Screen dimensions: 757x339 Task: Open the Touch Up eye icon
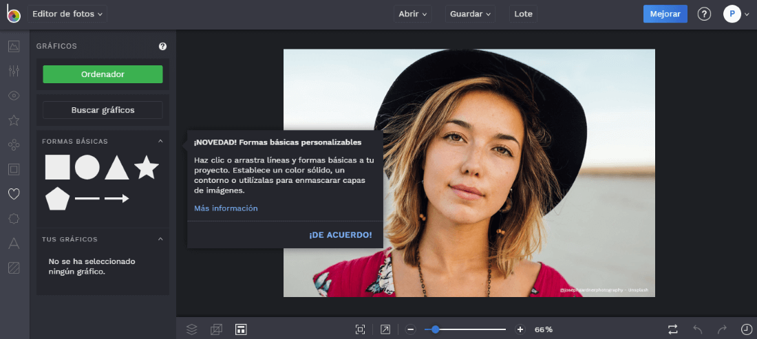click(x=13, y=96)
